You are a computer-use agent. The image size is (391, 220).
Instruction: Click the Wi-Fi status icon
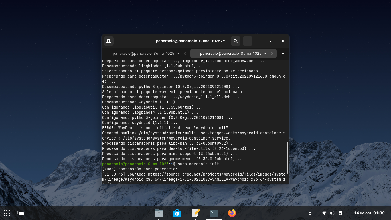(324, 213)
